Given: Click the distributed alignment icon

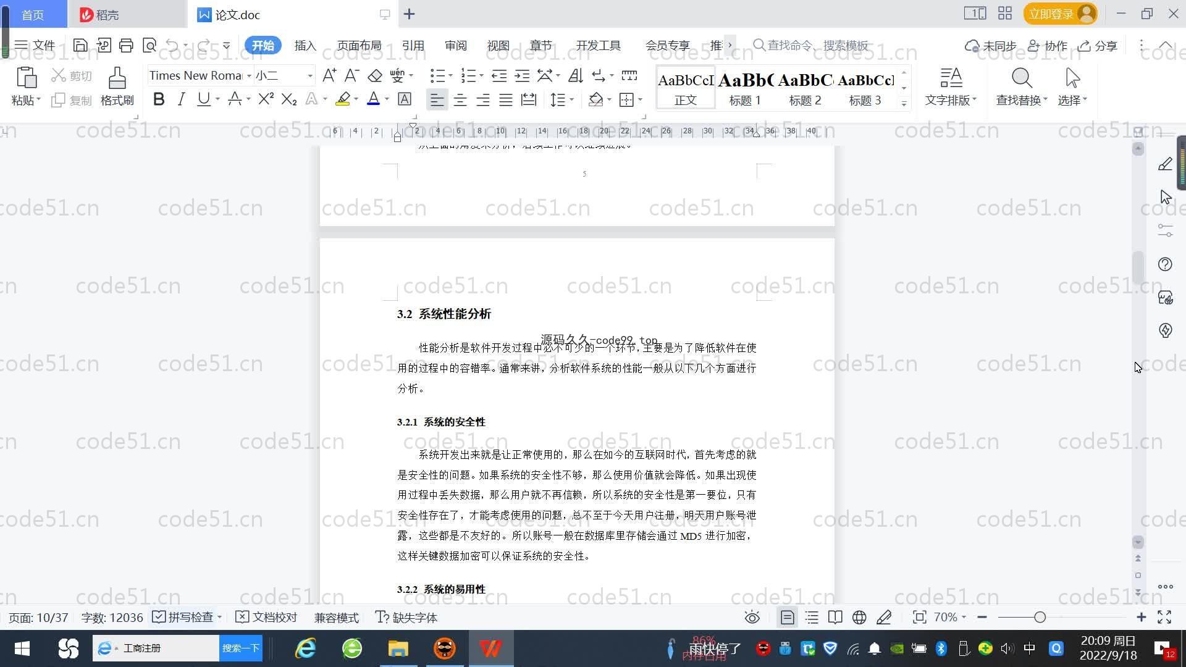Looking at the screenshot, I should [x=529, y=99].
